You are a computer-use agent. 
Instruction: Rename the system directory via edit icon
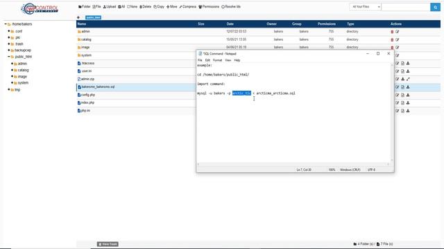398,55
